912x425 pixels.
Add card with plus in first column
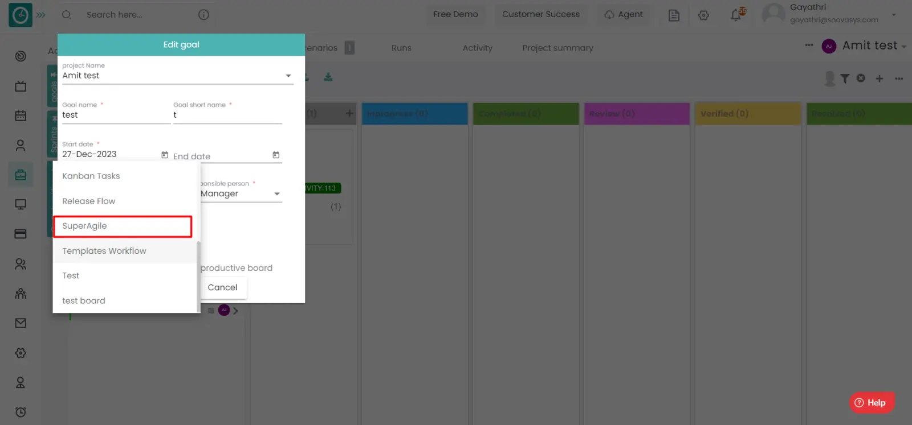(x=349, y=113)
